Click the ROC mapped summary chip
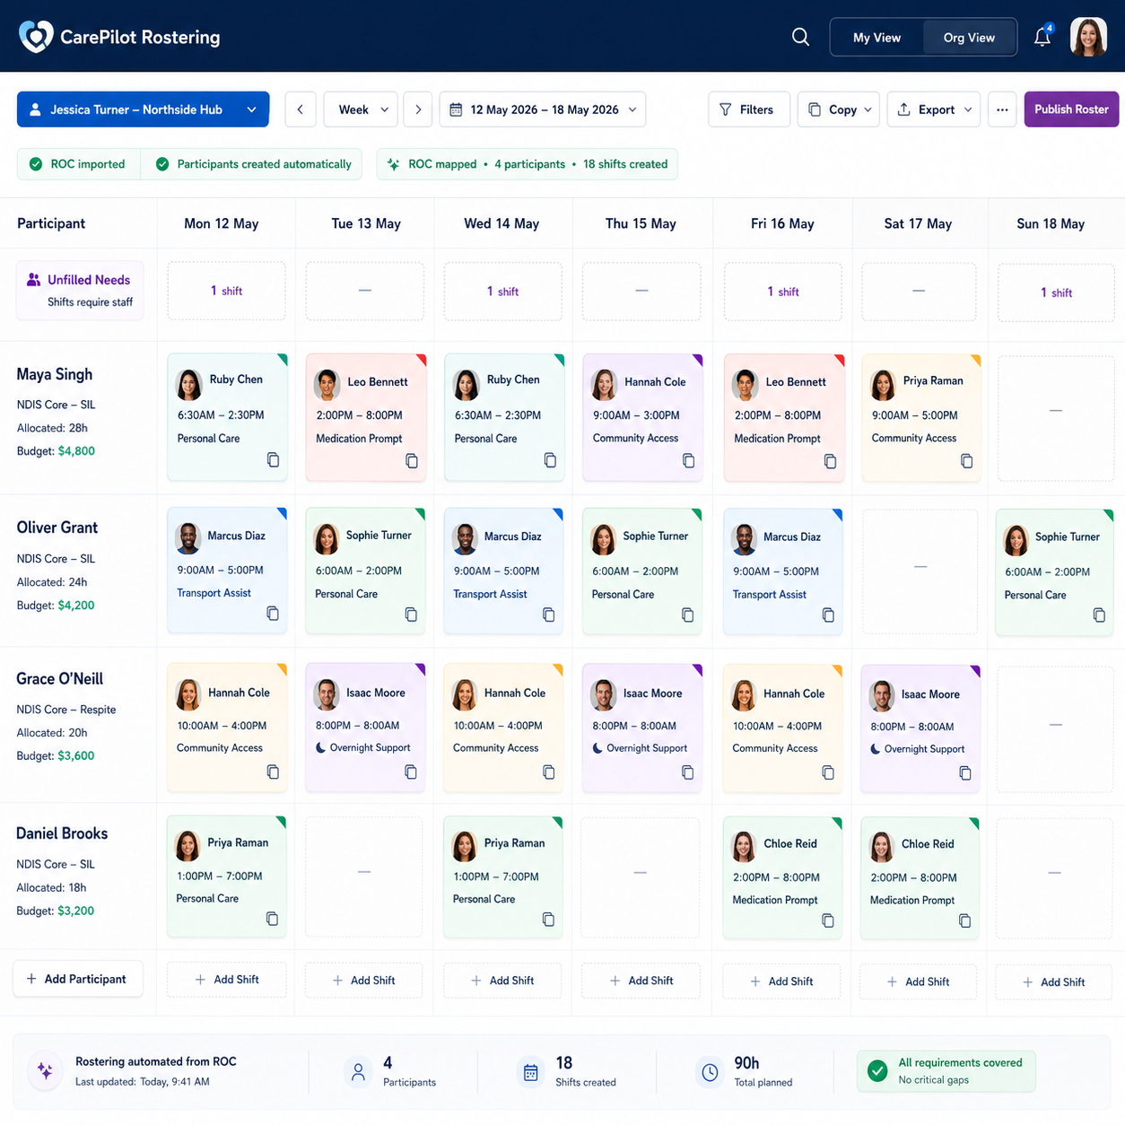 click(x=527, y=164)
